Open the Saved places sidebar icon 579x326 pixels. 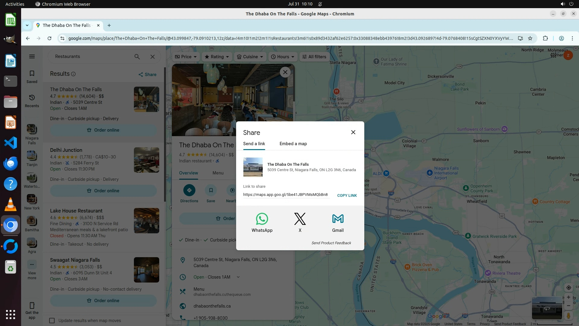(x=32, y=77)
